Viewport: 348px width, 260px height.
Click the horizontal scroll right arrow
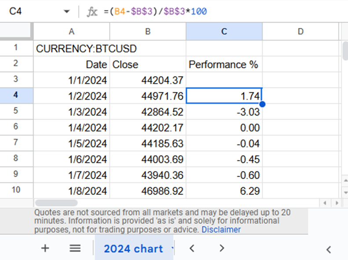coord(337,203)
